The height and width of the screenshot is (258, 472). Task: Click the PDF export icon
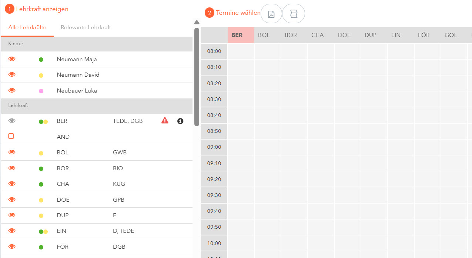pyautogui.click(x=271, y=14)
